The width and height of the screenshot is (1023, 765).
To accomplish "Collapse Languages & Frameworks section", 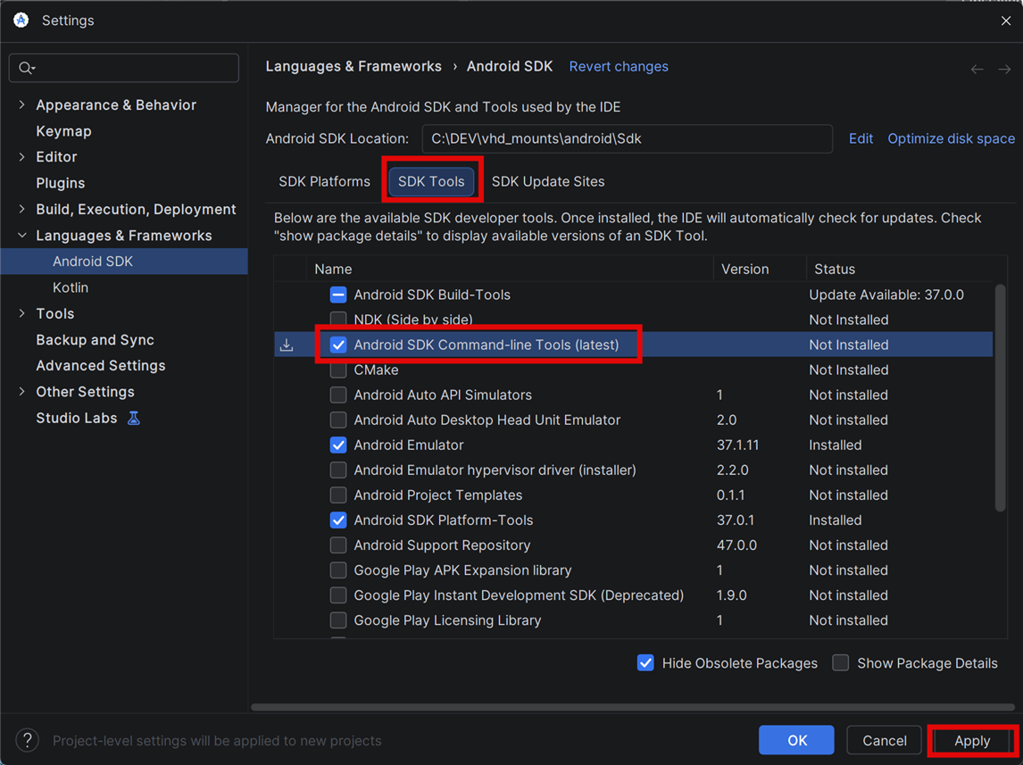I will point(22,236).
